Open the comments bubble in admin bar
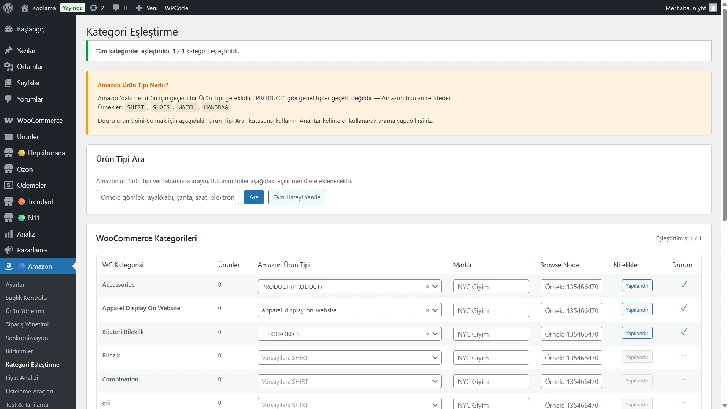This screenshot has height=409, width=728. tap(116, 8)
